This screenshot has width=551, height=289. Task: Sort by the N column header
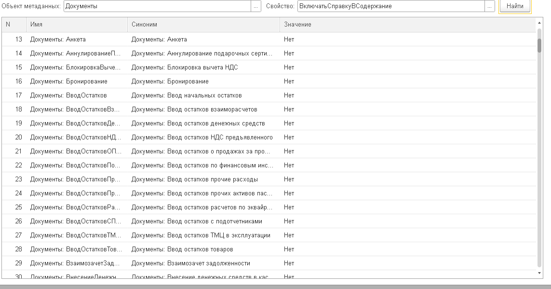tap(14, 25)
